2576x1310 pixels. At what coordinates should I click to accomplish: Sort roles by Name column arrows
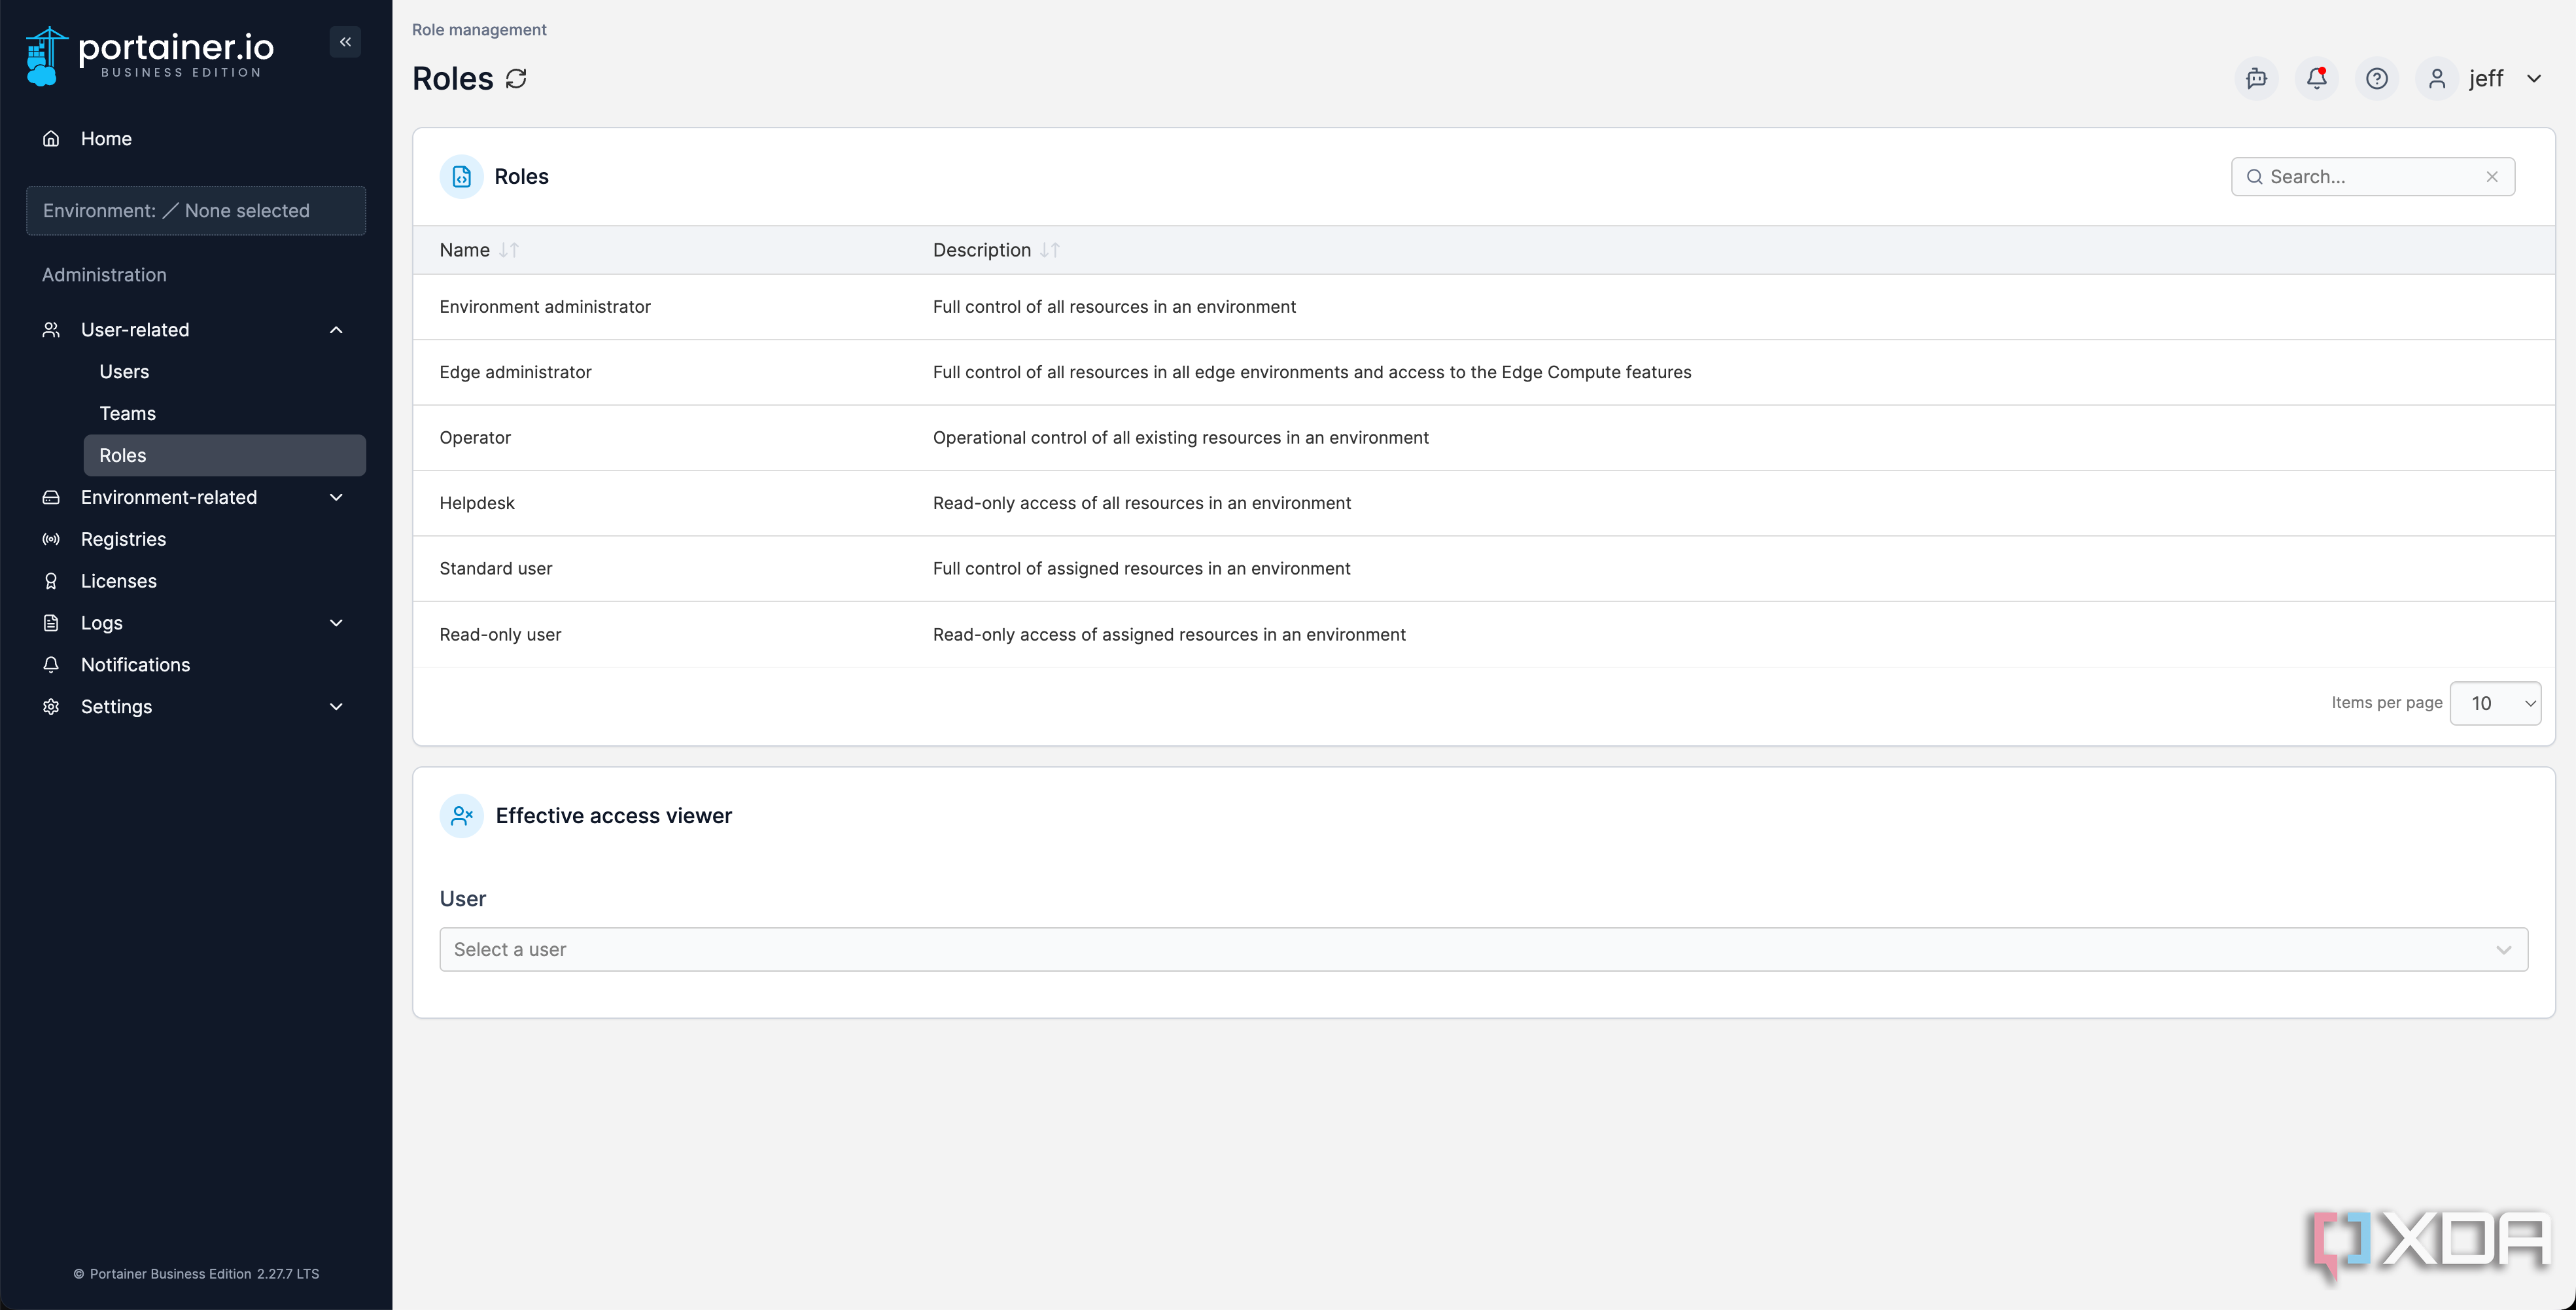(x=509, y=250)
